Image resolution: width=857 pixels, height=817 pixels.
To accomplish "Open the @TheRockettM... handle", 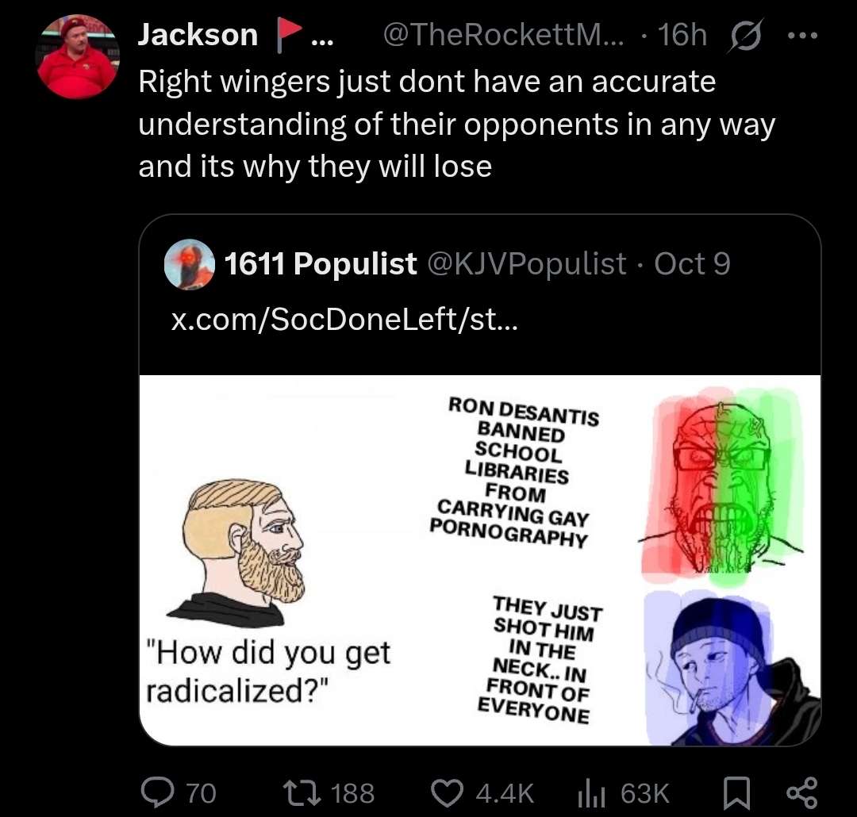I will point(503,35).
